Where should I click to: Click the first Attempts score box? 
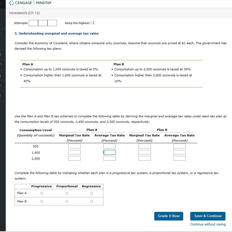[33, 23]
